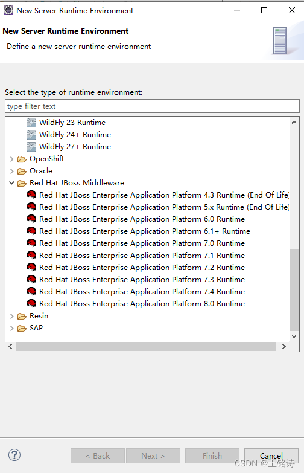Select the SAP tree entry
Screen dimensions: 304x473
[x=36, y=327]
